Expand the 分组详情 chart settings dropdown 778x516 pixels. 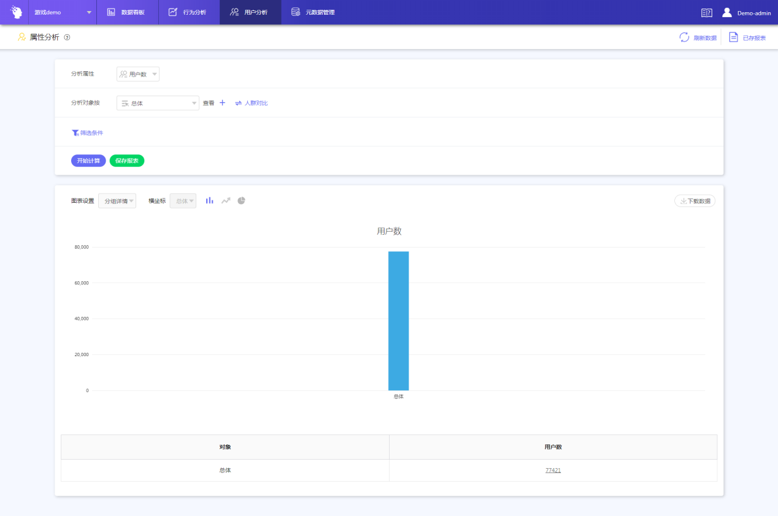click(117, 201)
